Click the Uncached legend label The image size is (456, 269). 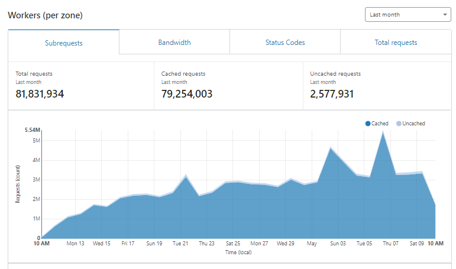[413, 124]
